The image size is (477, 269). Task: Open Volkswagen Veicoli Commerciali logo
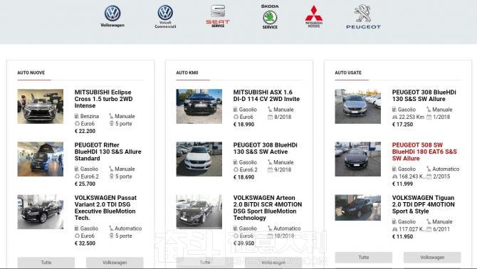click(x=165, y=16)
